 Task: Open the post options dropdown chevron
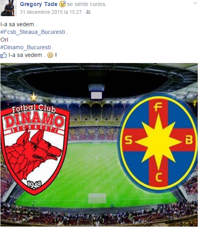pos(195,3)
